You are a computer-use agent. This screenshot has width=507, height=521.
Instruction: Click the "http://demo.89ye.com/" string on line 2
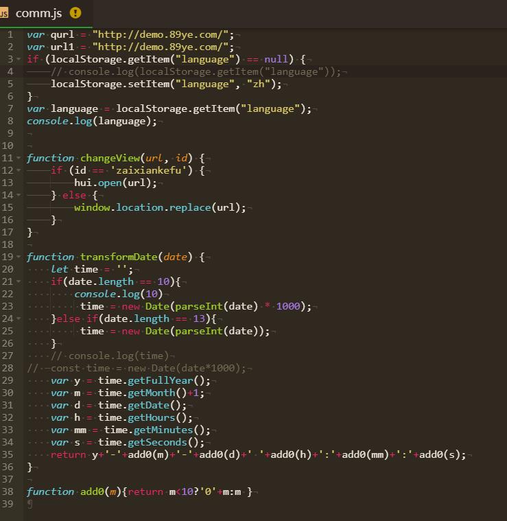coord(161,47)
